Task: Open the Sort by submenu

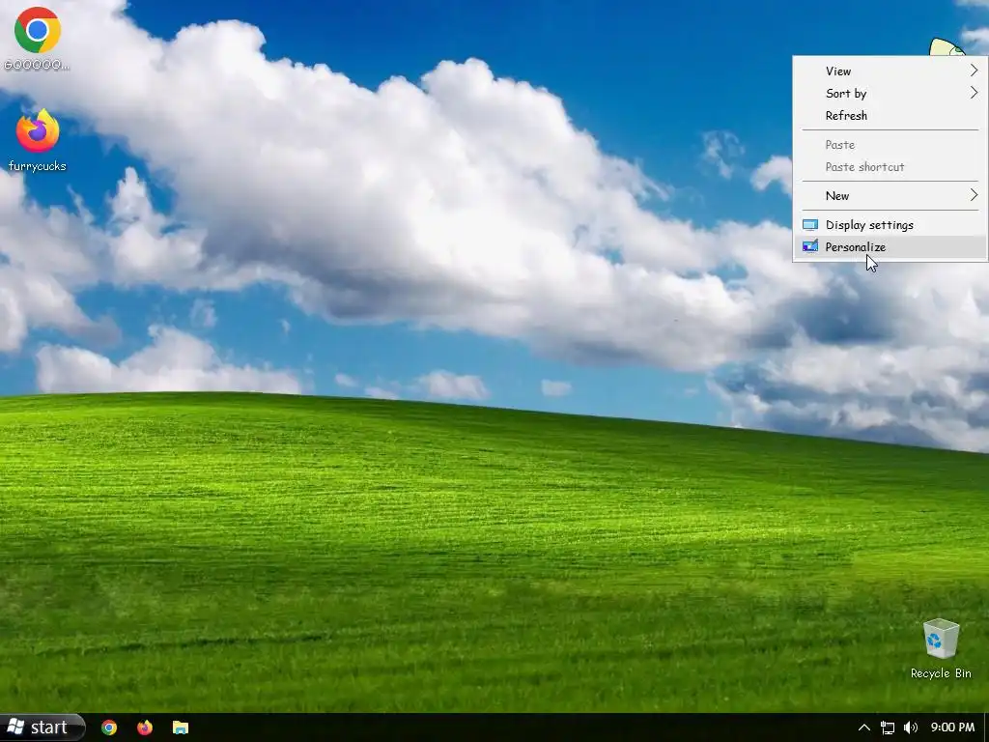Action: click(x=890, y=94)
